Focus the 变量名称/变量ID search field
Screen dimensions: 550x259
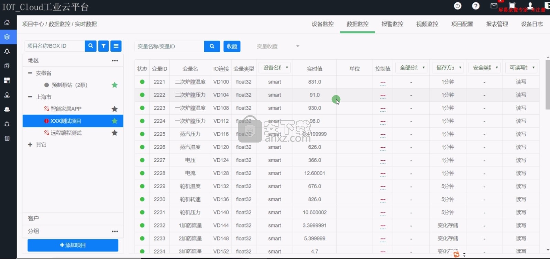169,46
